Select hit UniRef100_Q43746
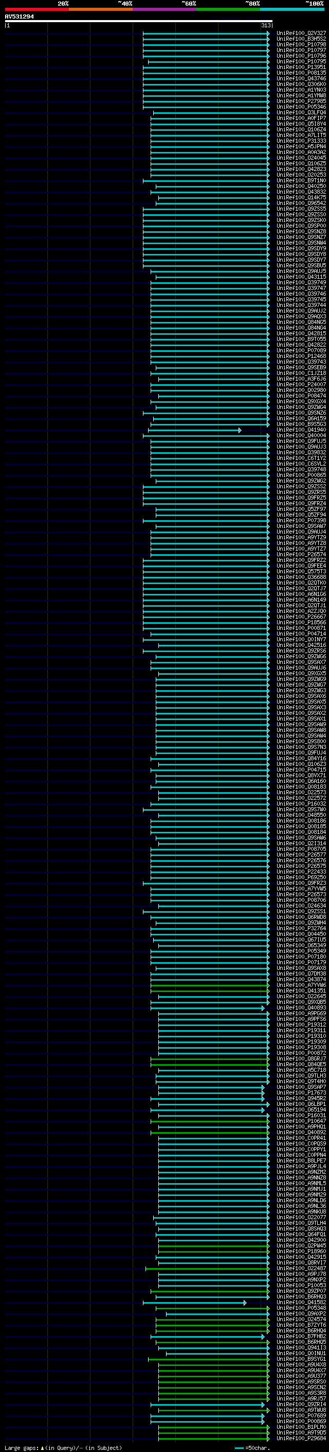Viewport: 329px width, 1452px height. pos(301,78)
